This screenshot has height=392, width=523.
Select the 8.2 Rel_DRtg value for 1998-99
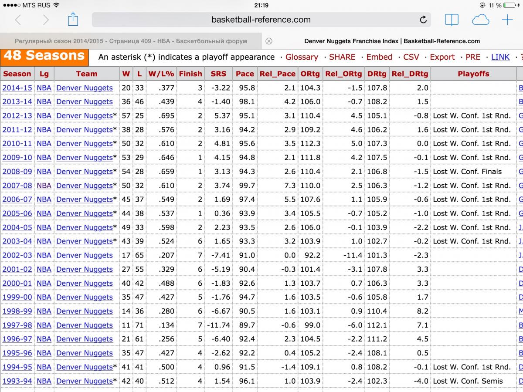[423, 311]
